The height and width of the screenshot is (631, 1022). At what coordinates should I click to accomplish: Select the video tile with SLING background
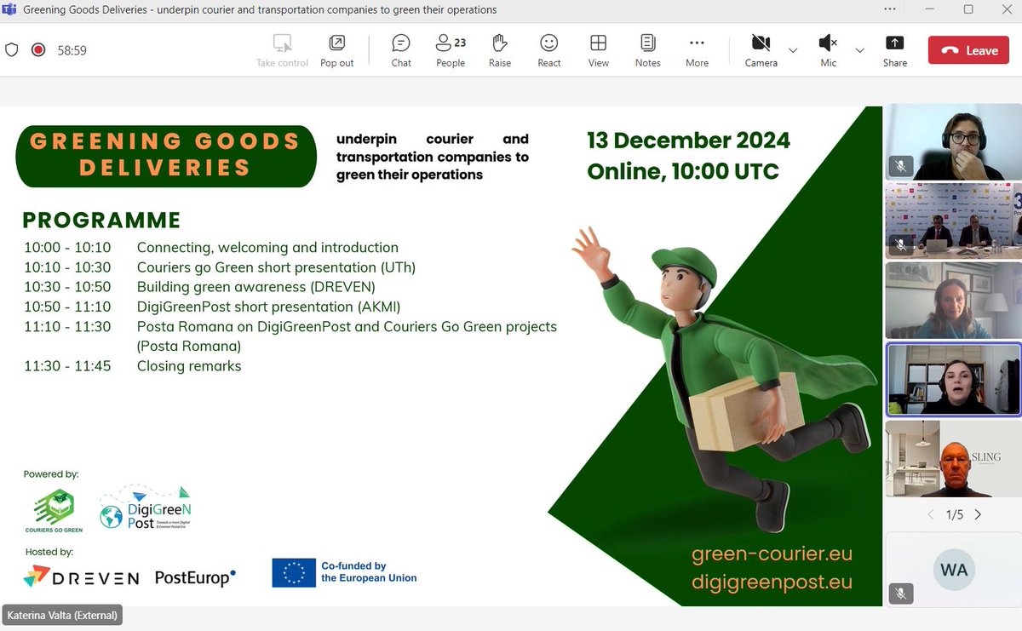[x=953, y=458]
